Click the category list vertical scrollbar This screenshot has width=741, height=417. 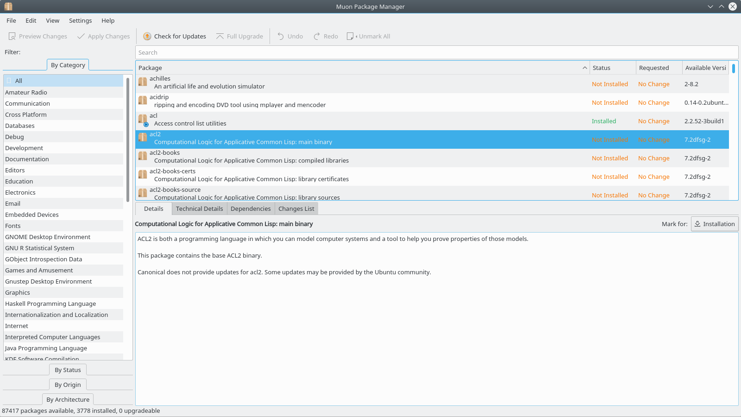pyautogui.click(x=128, y=139)
